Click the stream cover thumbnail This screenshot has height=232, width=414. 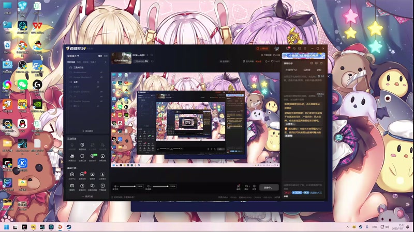coord(122,58)
